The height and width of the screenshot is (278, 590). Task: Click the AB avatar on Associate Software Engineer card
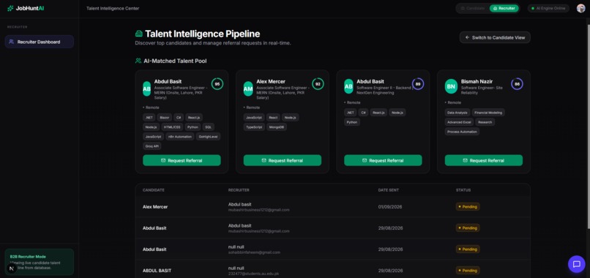click(x=146, y=89)
